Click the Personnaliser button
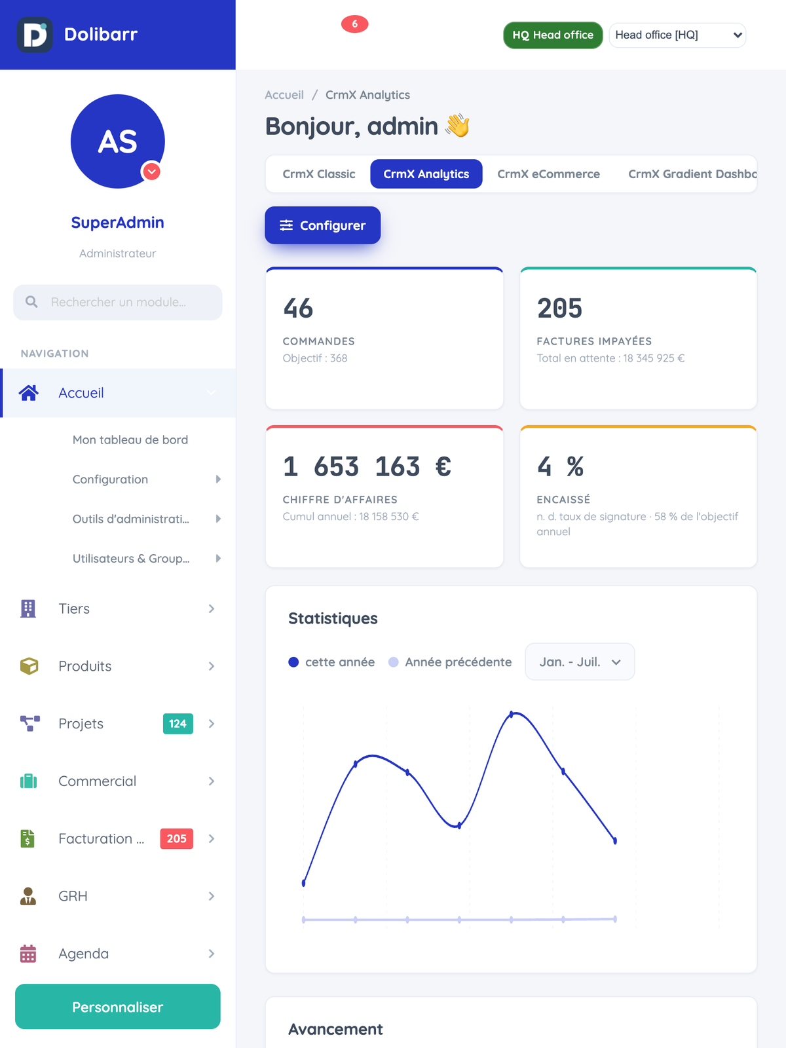The height and width of the screenshot is (1048, 786). (x=118, y=1007)
